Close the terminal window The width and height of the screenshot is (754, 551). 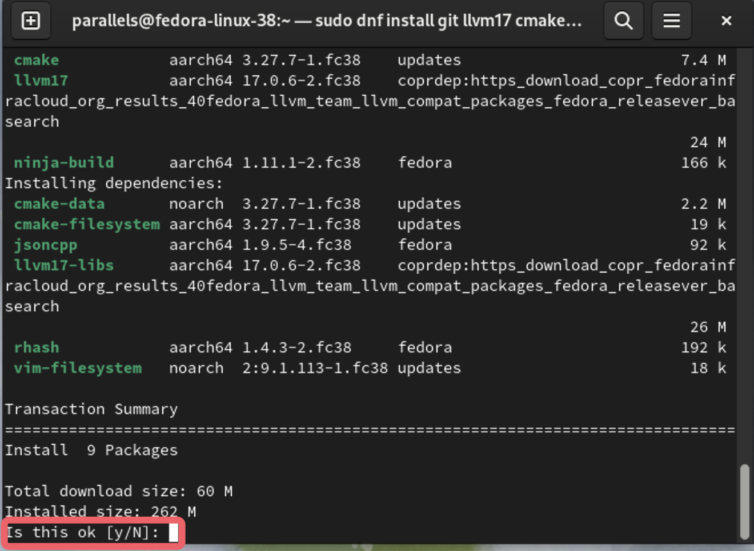[x=726, y=21]
